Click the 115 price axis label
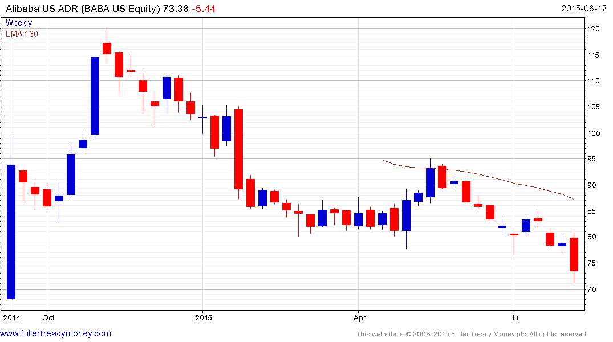Viewport: 613px width, 342px height. [x=594, y=55]
